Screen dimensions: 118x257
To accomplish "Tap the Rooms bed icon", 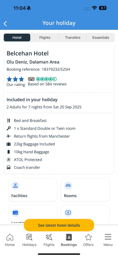I will (68, 185).
